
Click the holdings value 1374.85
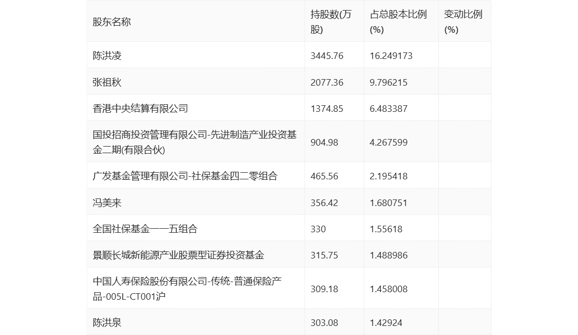[327, 108]
